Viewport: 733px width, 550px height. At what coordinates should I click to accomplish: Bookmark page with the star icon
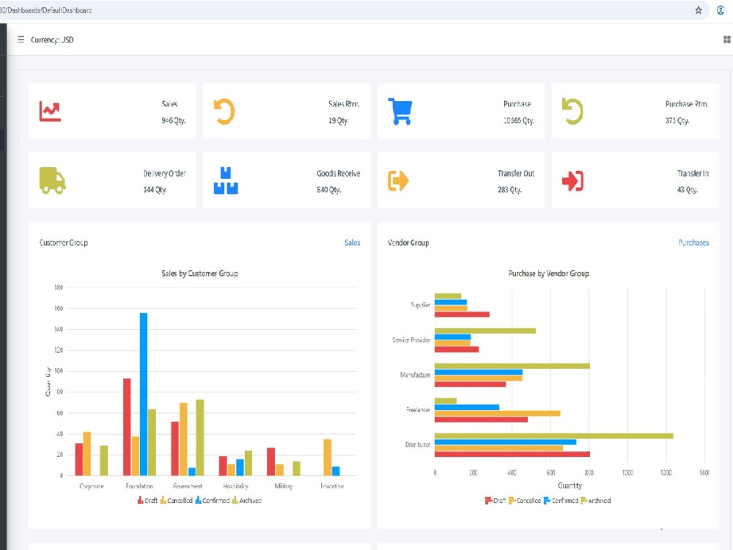point(699,10)
